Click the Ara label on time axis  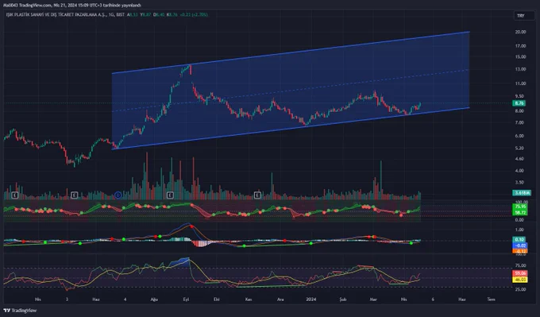click(x=280, y=299)
